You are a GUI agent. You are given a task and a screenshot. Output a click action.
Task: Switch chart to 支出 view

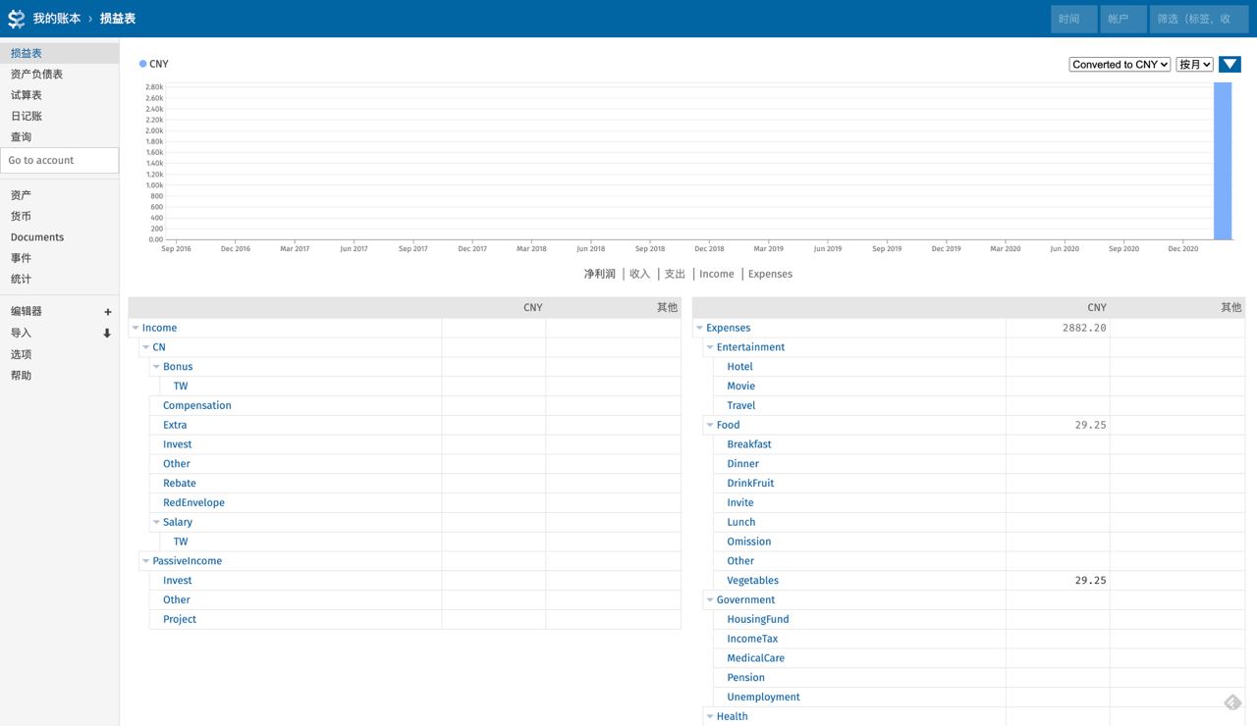click(675, 275)
